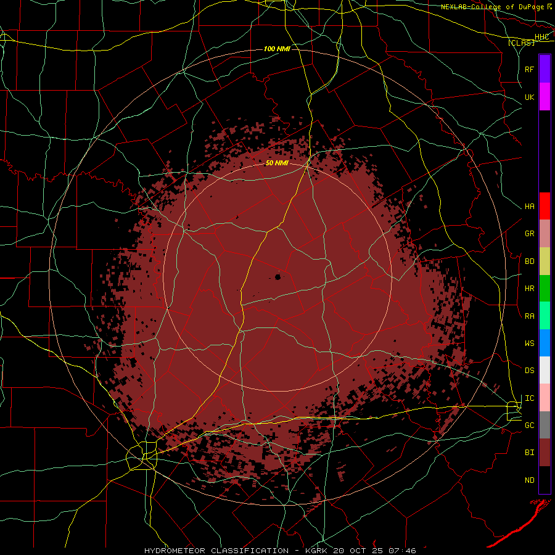The width and height of the screenshot is (555, 555).
Task: Click the GR legend label
Action: (x=529, y=234)
